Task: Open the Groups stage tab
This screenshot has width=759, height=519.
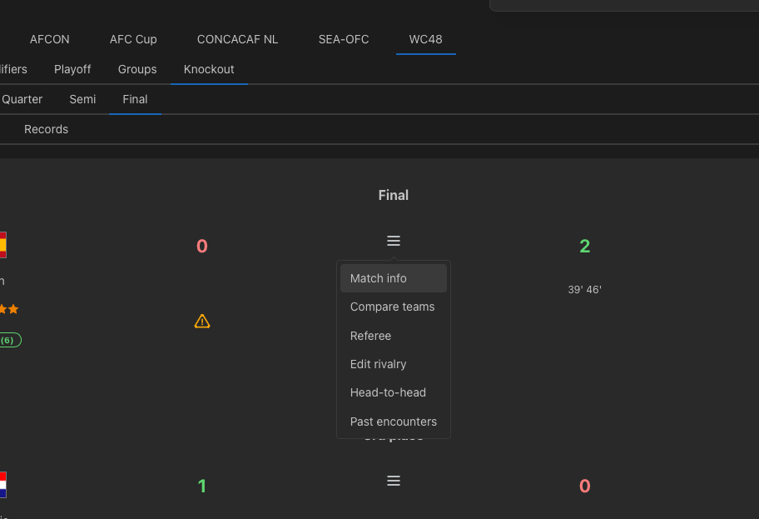Action: click(x=137, y=69)
